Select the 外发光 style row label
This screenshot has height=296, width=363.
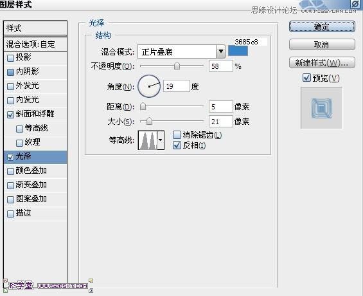point(28,86)
